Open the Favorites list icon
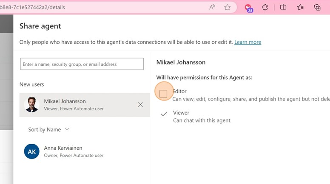 [300, 7]
